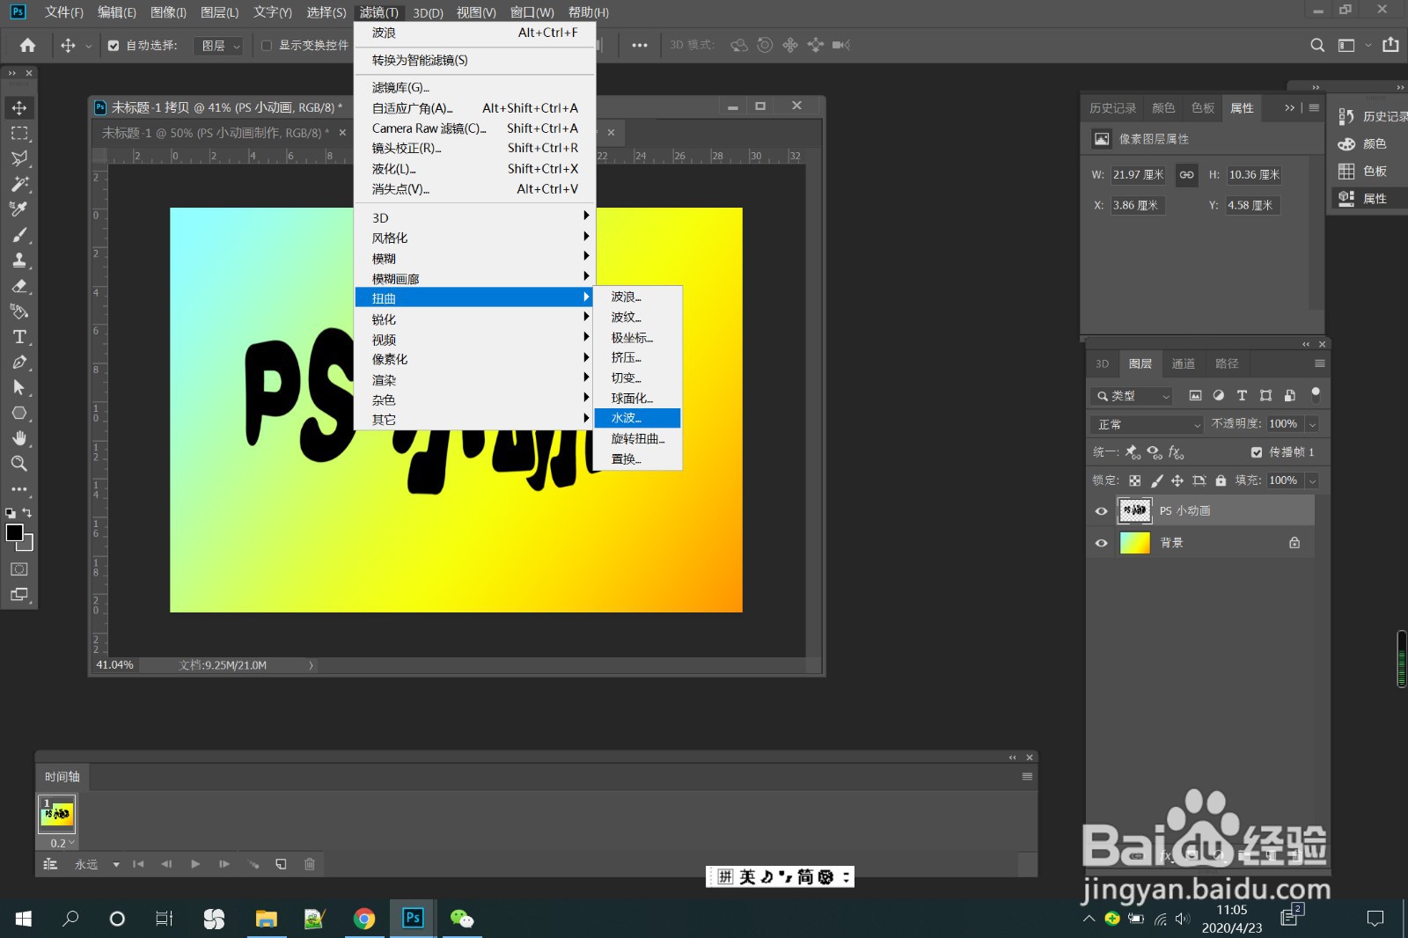Open the 图层 auto-select dropdown in options bar
The height and width of the screenshot is (938, 1408).
[218, 46]
